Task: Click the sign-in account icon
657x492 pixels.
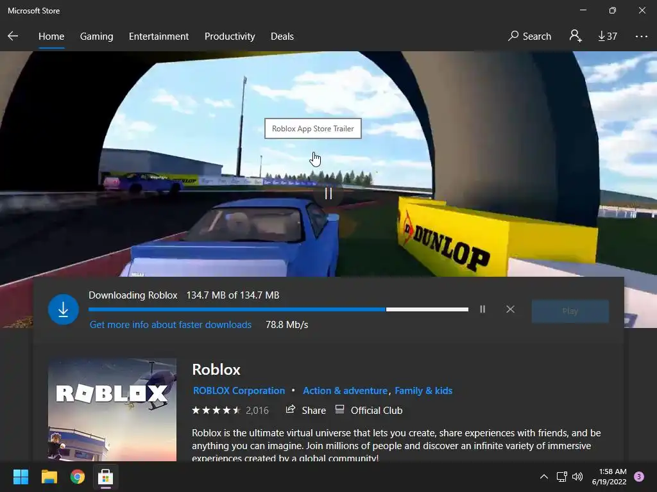Action: pos(576,36)
